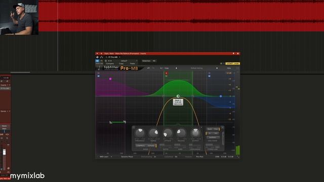Click the FabFilter logo

click(x=111, y=68)
